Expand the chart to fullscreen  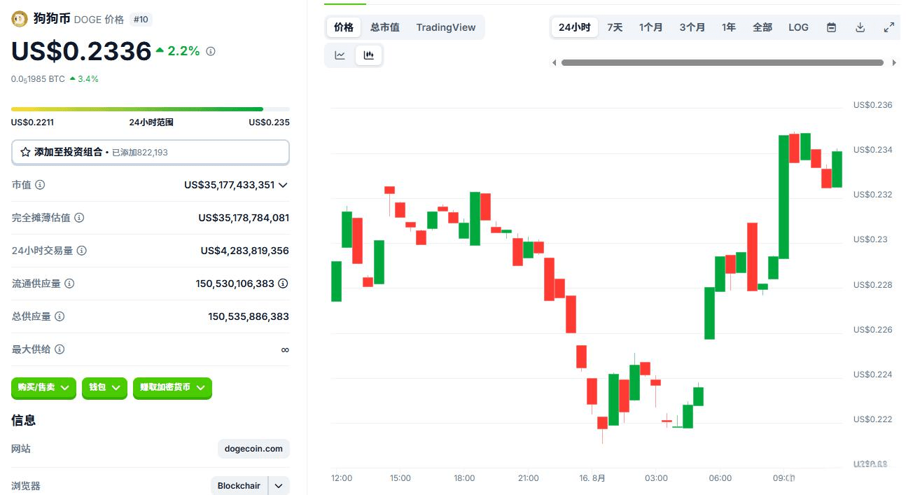[x=889, y=27]
